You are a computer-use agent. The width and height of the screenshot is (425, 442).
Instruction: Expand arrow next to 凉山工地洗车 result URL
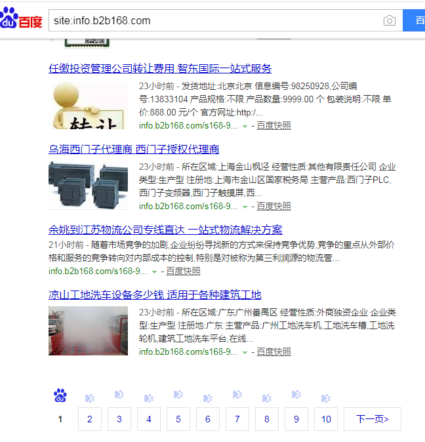click(x=245, y=352)
